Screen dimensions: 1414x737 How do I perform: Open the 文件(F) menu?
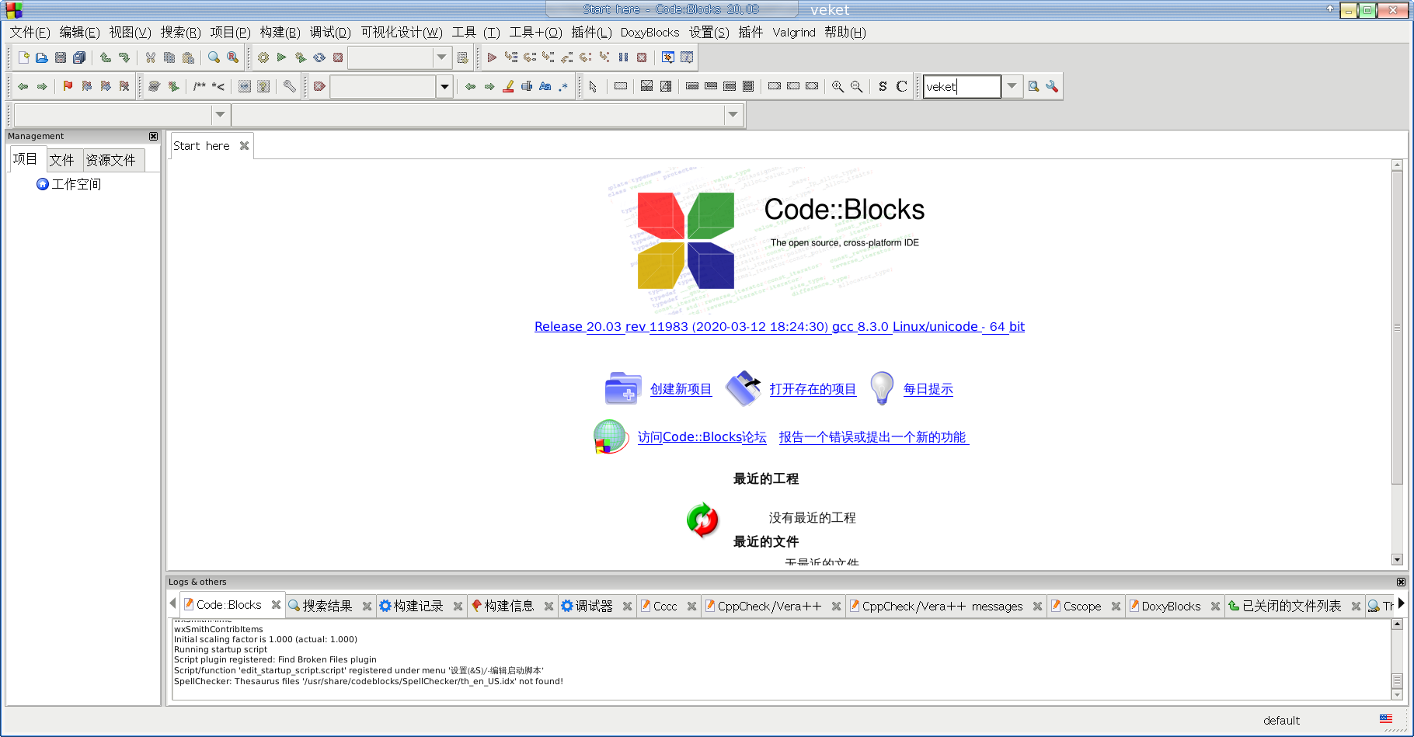(x=30, y=32)
